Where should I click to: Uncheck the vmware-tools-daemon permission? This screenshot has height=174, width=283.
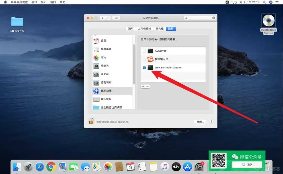144,68
